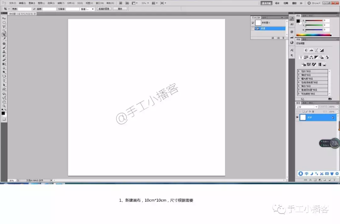Image resolution: width=340 pixels, height=224 pixels.
Task: Select the Move tool
Action: [x=4, y=19]
